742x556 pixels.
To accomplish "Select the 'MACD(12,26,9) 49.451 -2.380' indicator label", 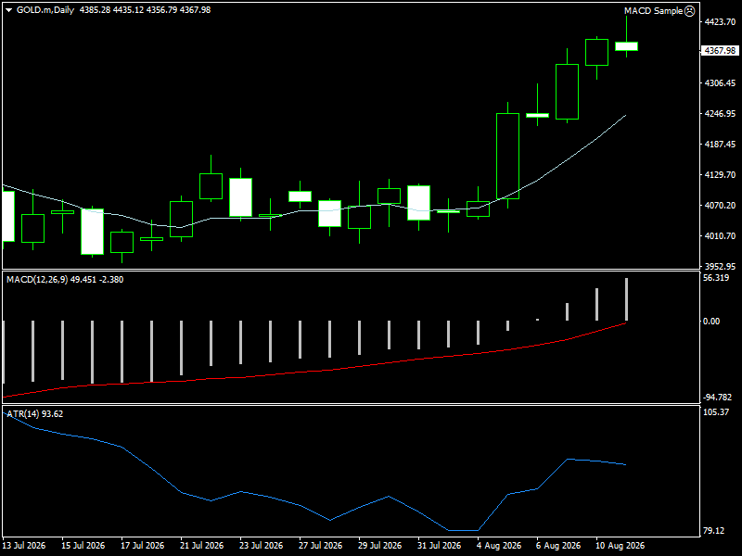I will coord(65,280).
